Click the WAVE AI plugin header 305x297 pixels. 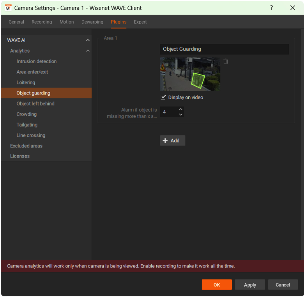click(16, 40)
